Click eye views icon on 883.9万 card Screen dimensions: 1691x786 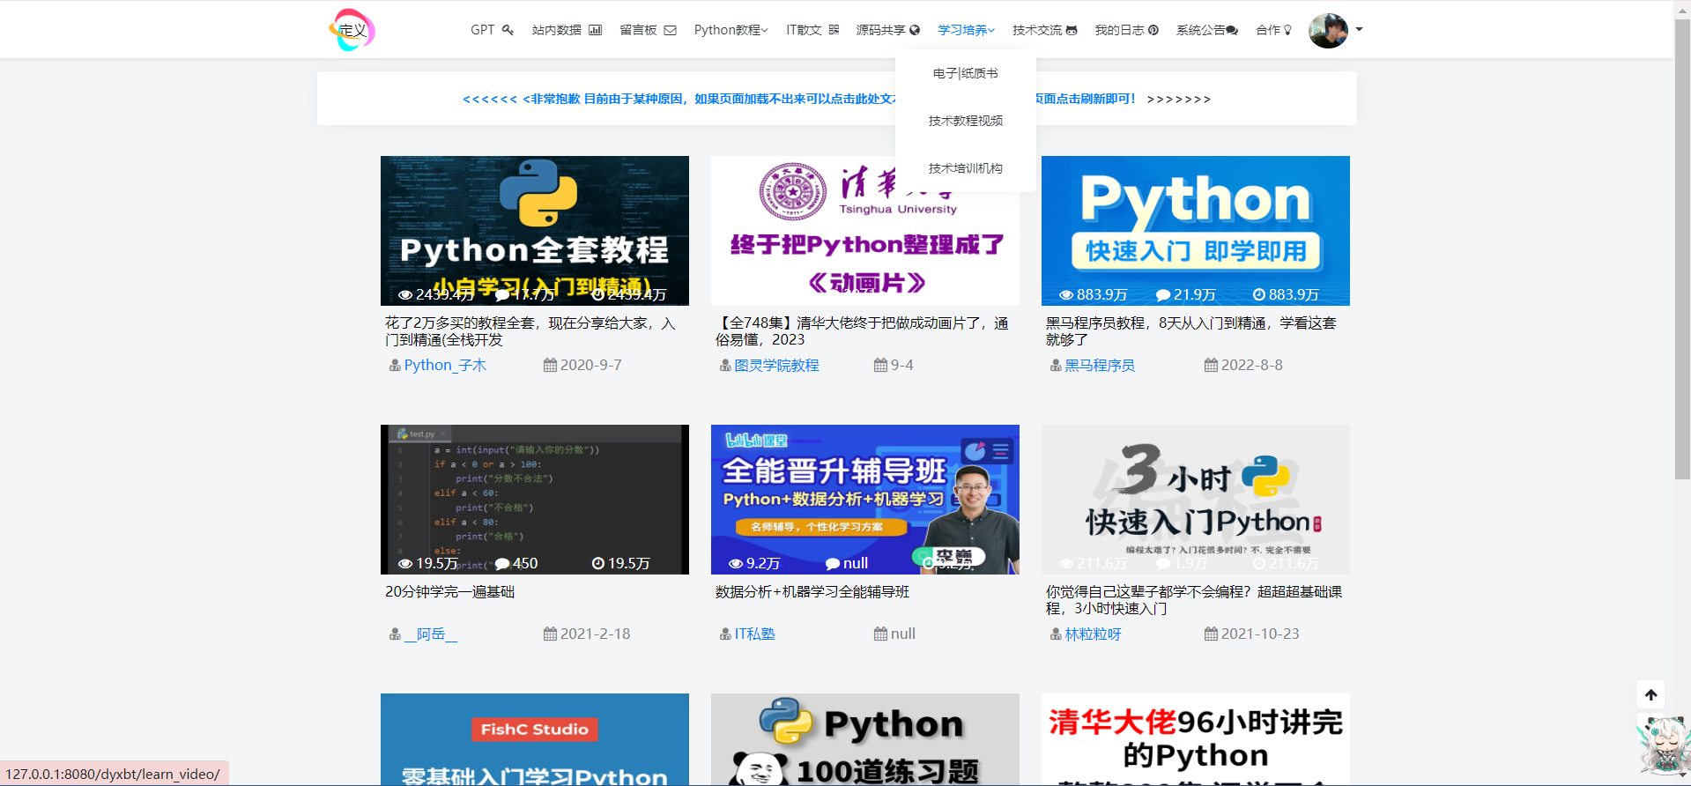click(1066, 294)
